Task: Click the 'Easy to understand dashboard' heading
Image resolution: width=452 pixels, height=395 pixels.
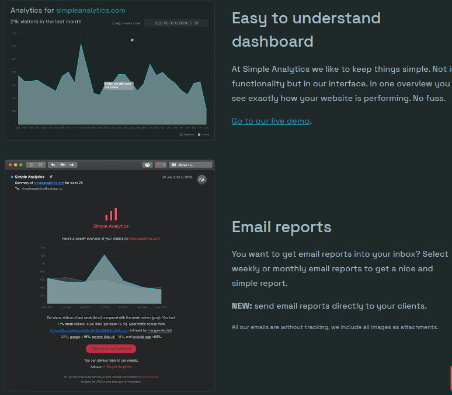Action: [x=306, y=30]
